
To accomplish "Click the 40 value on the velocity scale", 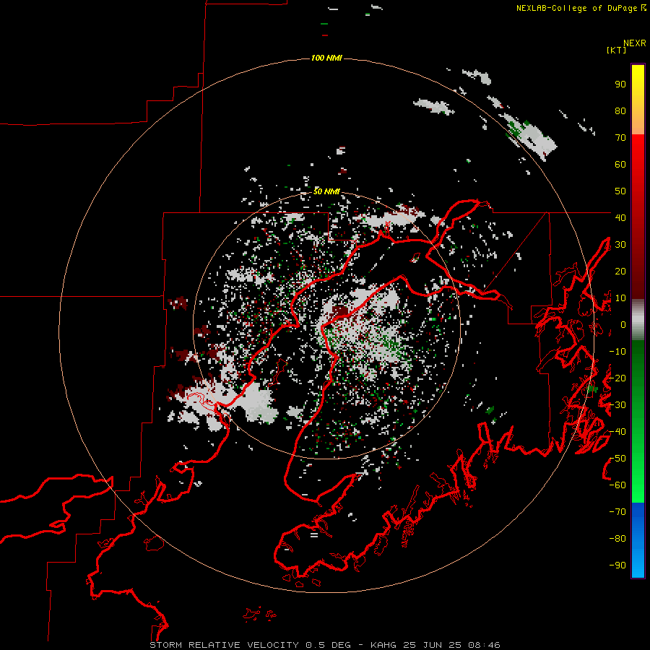I will [x=620, y=217].
